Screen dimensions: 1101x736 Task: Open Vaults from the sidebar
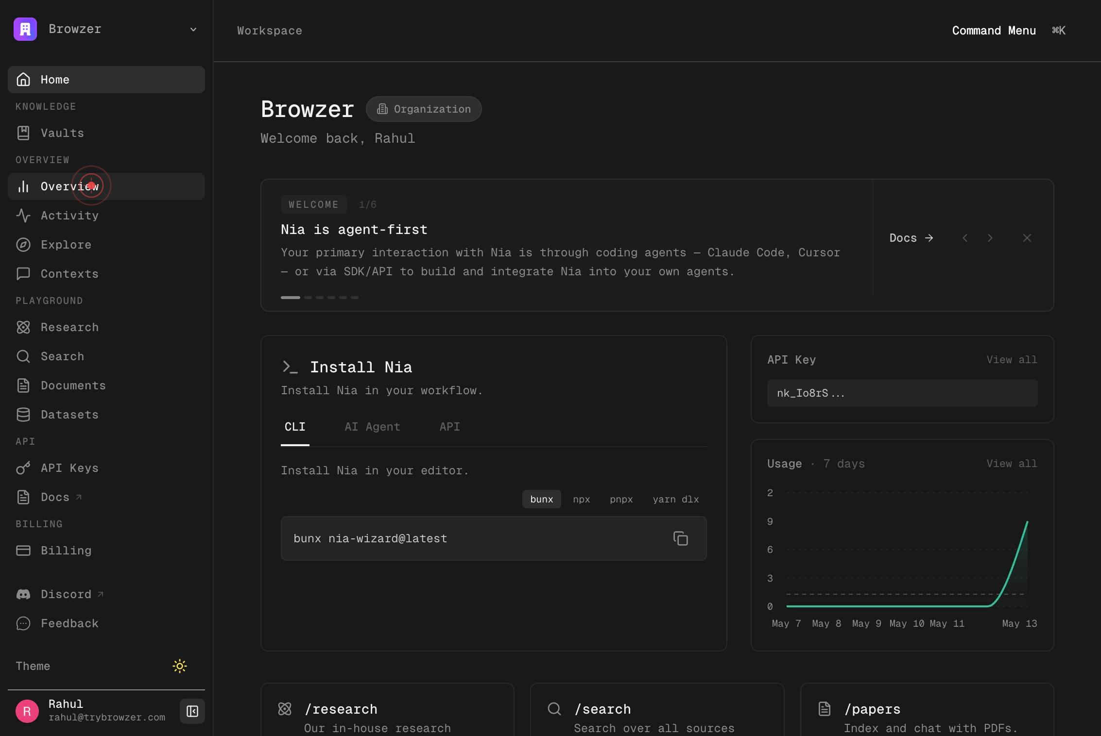(x=106, y=133)
